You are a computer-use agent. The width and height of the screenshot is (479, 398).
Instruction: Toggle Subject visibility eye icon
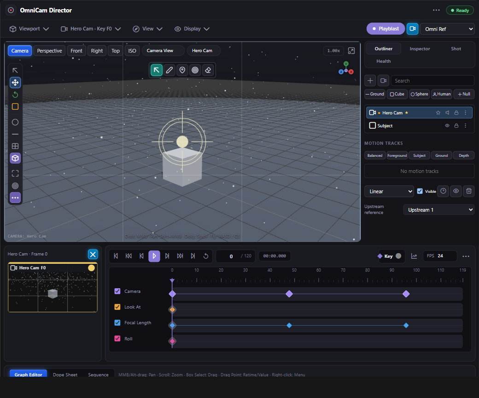click(447, 125)
